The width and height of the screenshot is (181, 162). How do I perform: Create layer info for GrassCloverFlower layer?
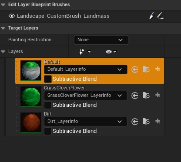point(158,95)
